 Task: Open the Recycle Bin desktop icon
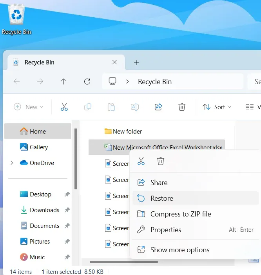click(x=16, y=19)
